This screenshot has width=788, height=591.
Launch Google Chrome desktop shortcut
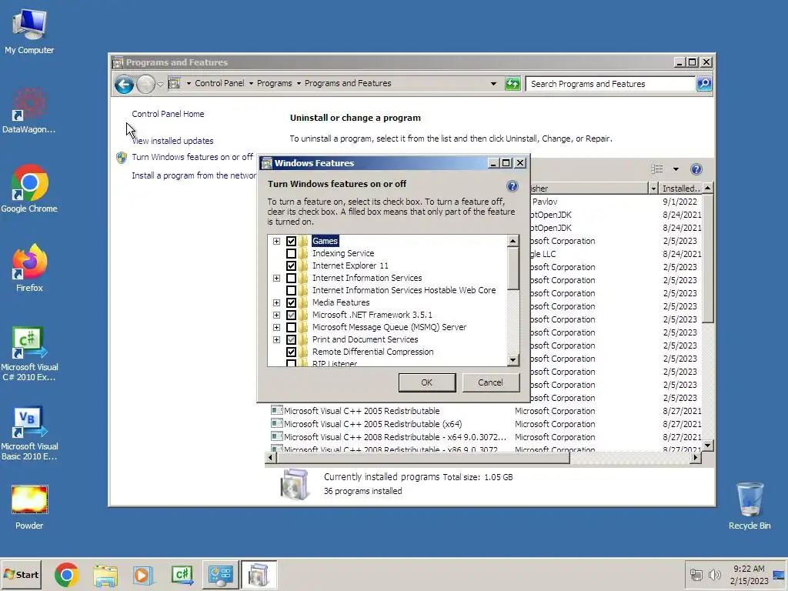(29, 189)
